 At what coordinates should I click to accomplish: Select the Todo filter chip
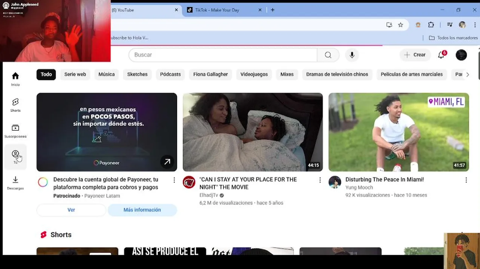46,74
